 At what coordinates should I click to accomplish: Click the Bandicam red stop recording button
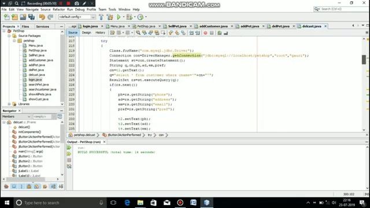(x=68, y=3)
